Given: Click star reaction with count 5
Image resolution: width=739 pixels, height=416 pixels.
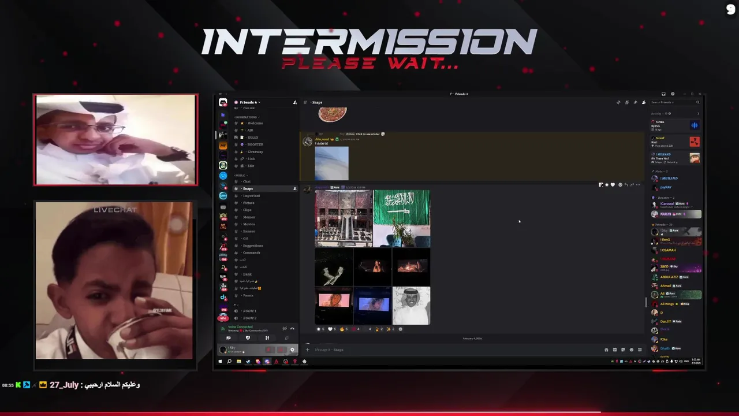Looking at the screenshot, I should pos(321,329).
